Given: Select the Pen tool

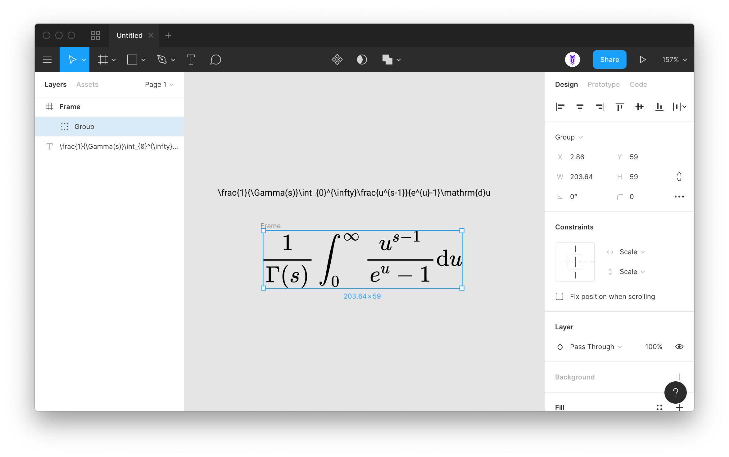Looking at the screenshot, I should click(x=162, y=60).
